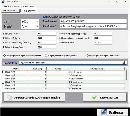Click the Rechnung column header
The width and height of the screenshot is (130, 116).
(38, 69)
